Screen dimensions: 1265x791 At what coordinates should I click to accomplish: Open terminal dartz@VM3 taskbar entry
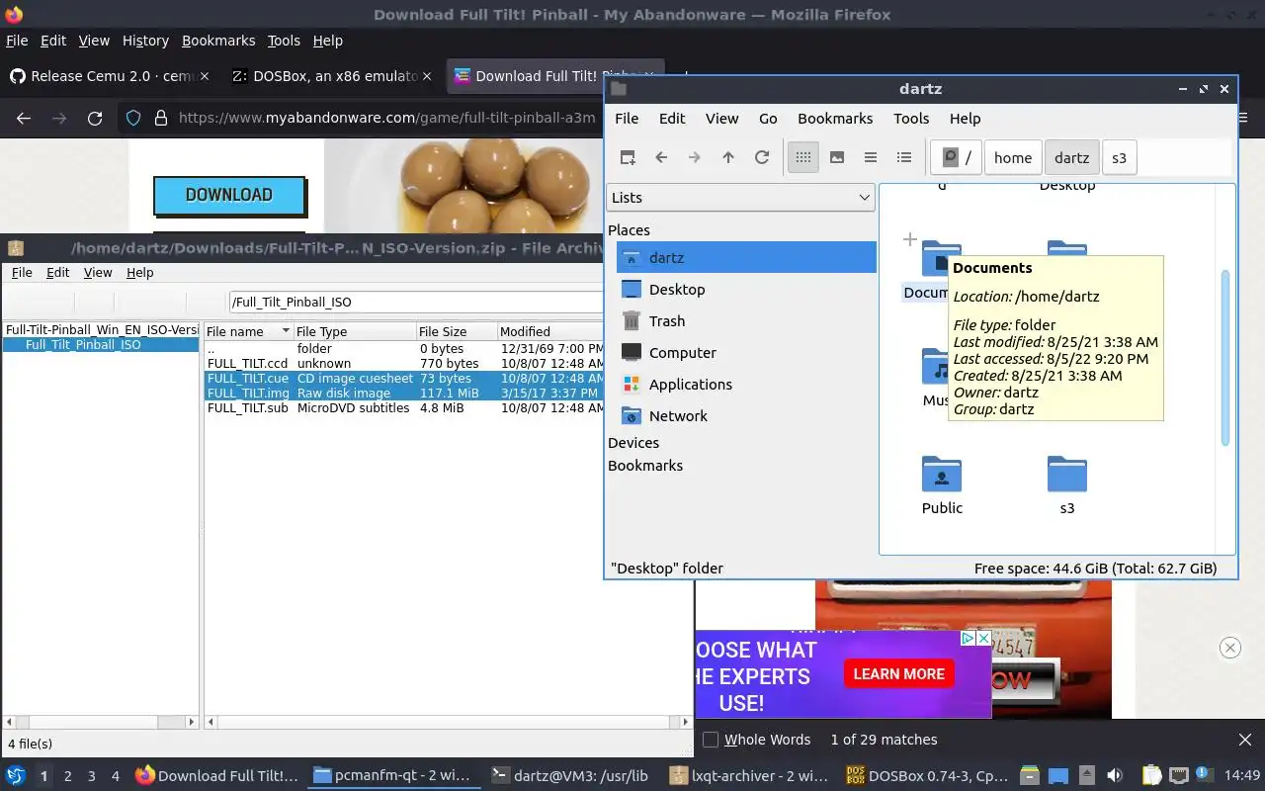(570, 776)
